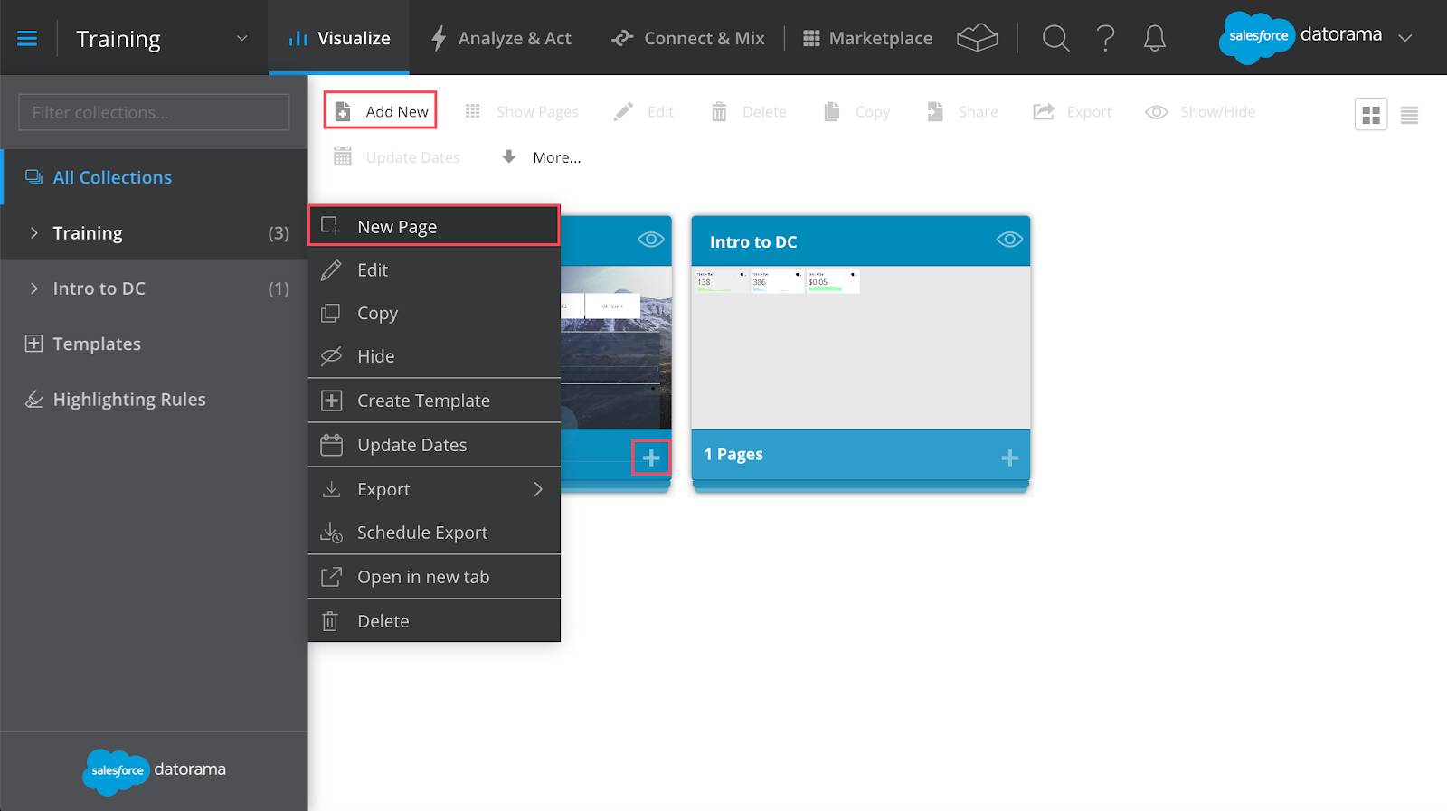Select Delete in context menu

click(x=434, y=621)
